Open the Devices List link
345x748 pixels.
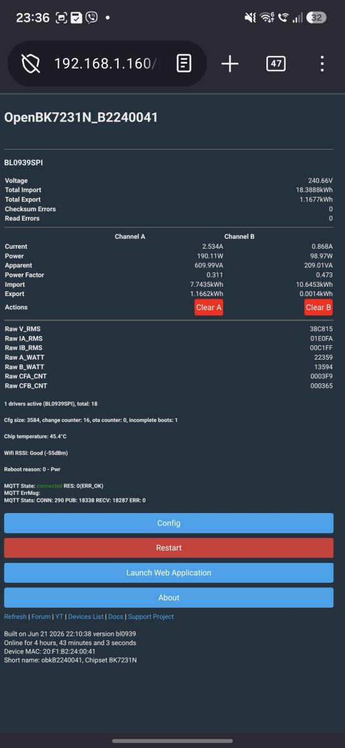[x=85, y=616]
